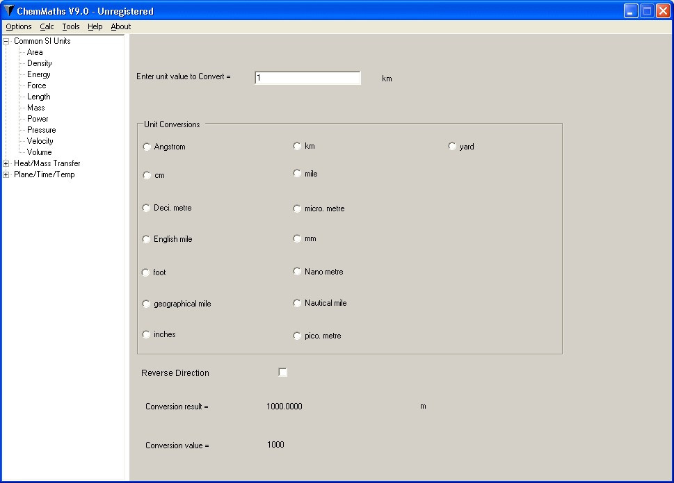674x483 pixels.
Task: Choose the Deci. metre radio button
Action: tap(146, 208)
